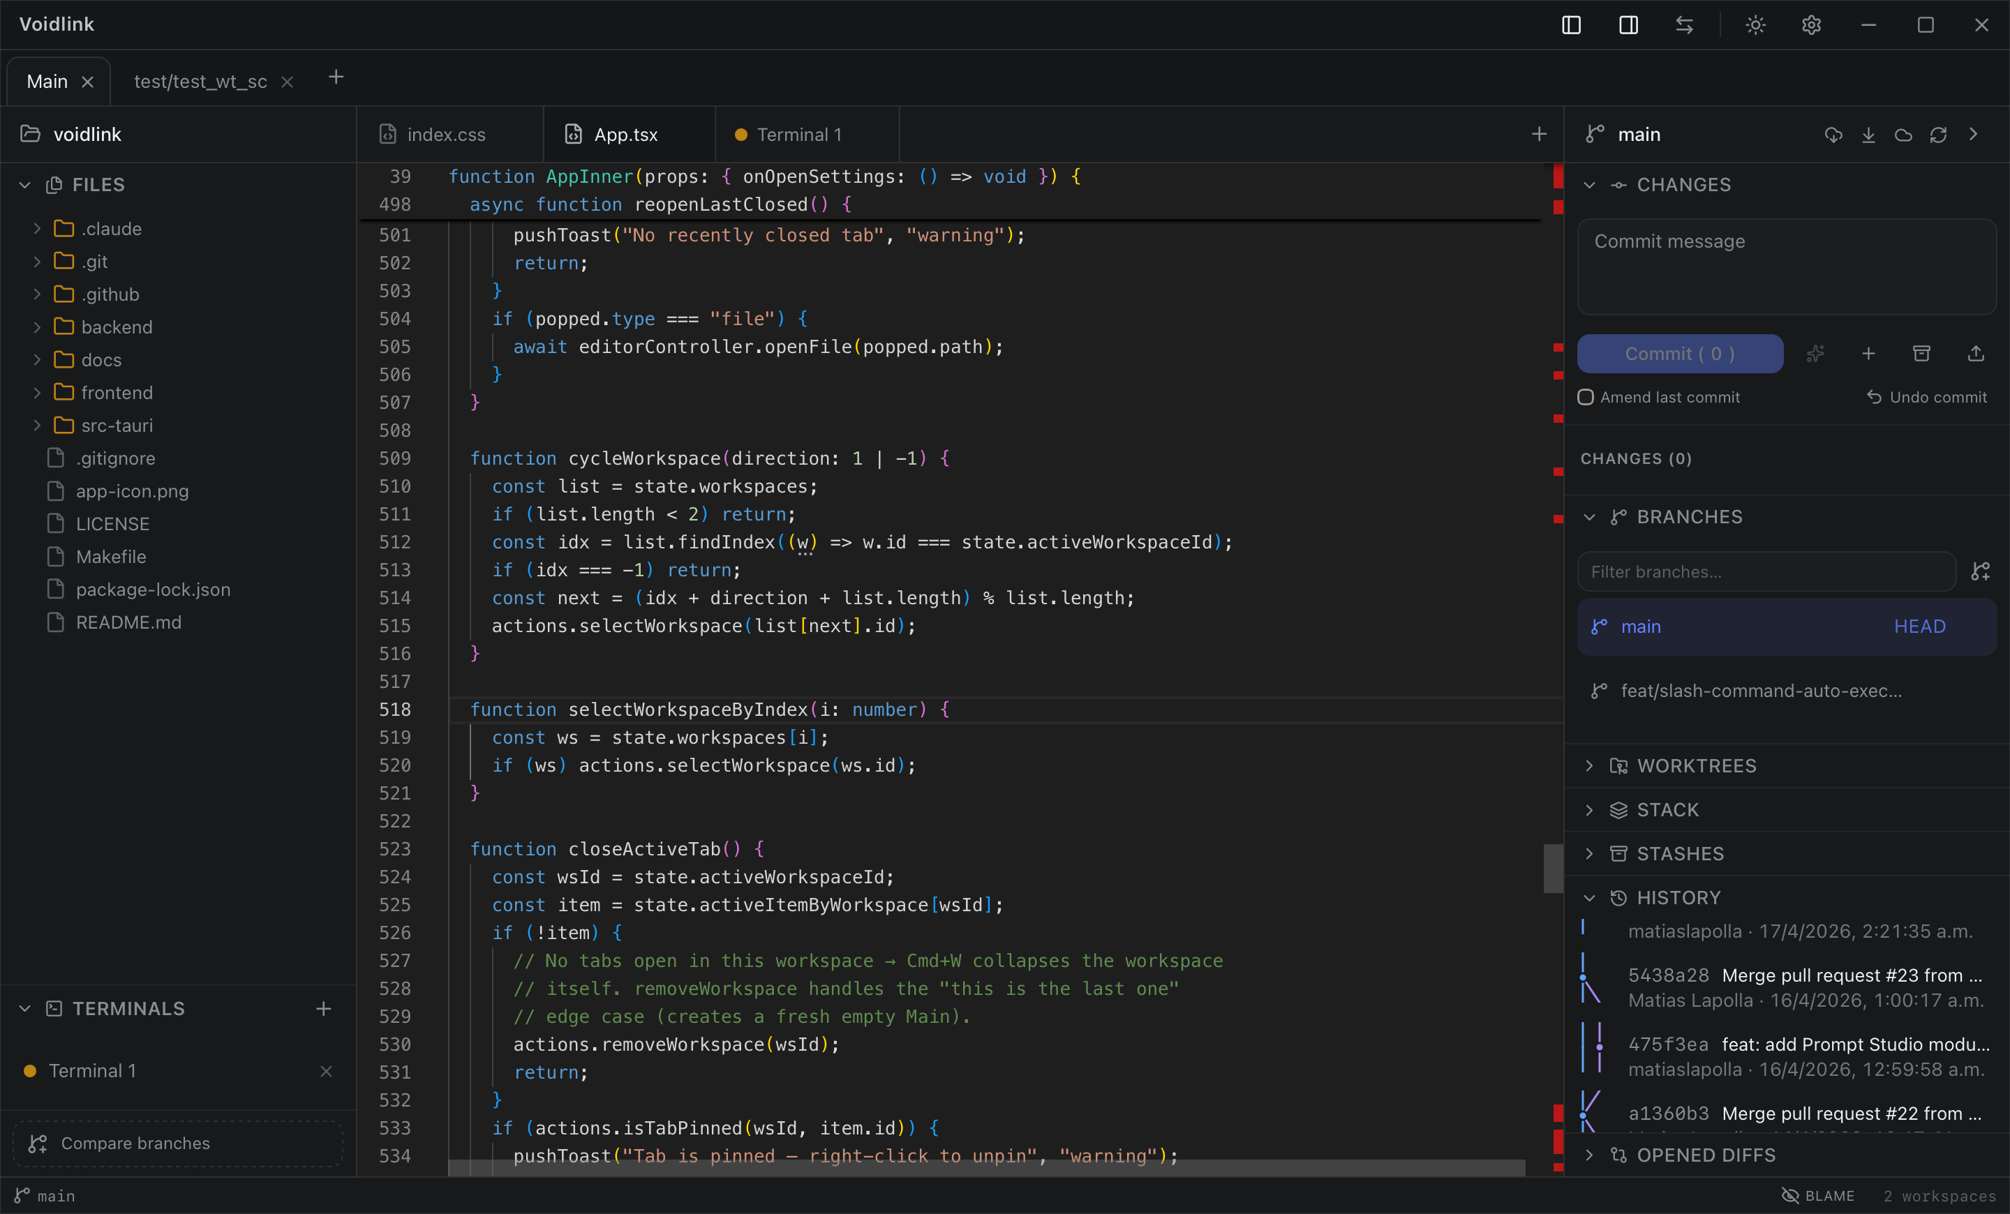Viewport: 2010px width, 1214px height.
Task: Select the main branch marked HEAD
Action: point(1787,626)
